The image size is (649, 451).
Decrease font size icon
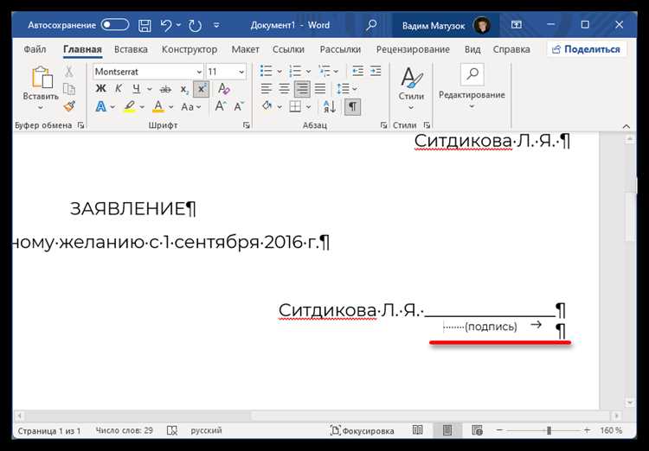click(x=239, y=106)
